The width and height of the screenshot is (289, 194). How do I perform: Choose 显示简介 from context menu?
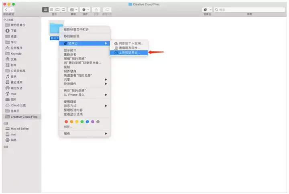[84, 50]
